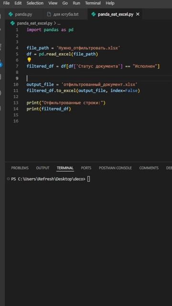172x306 pixels.
Task: Click panda_eat_excel.py in the breadcrumb bar
Action: (34, 23)
